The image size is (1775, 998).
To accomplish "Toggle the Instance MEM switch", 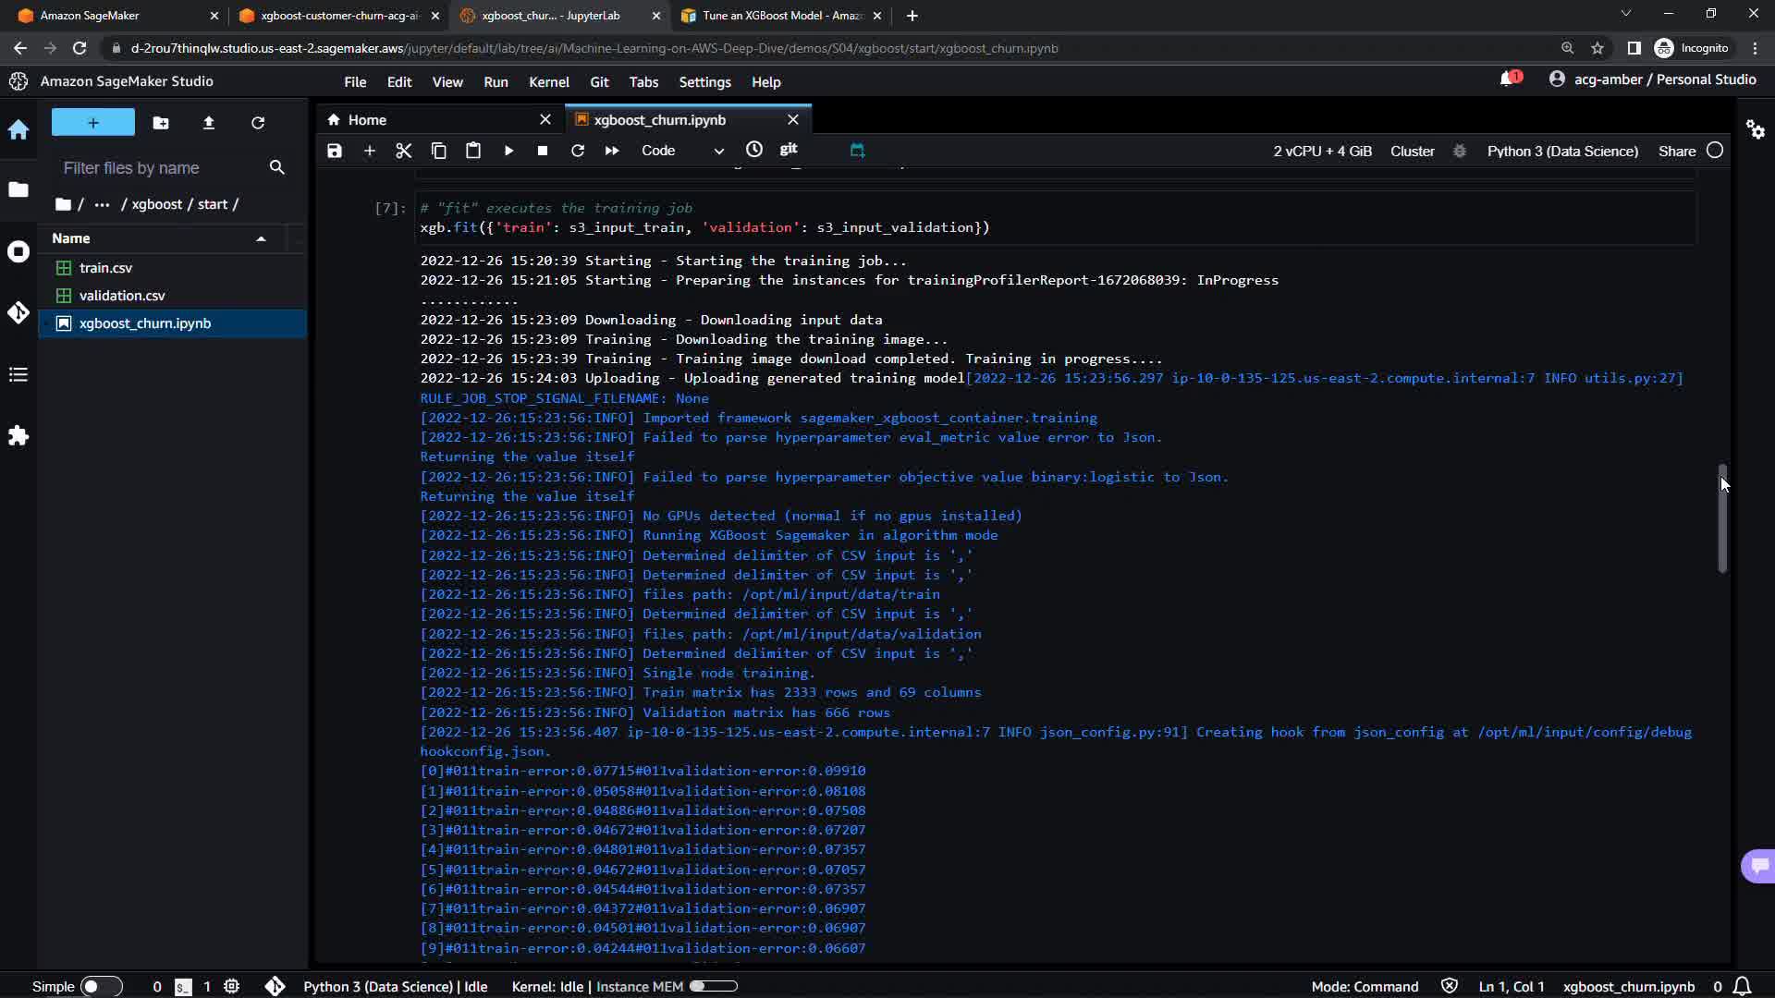I will coord(713,986).
